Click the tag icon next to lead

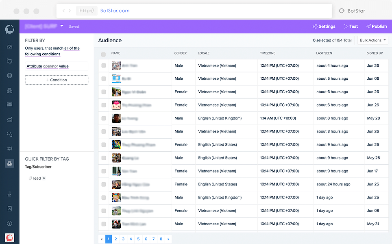pyautogui.click(x=30, y=178)
